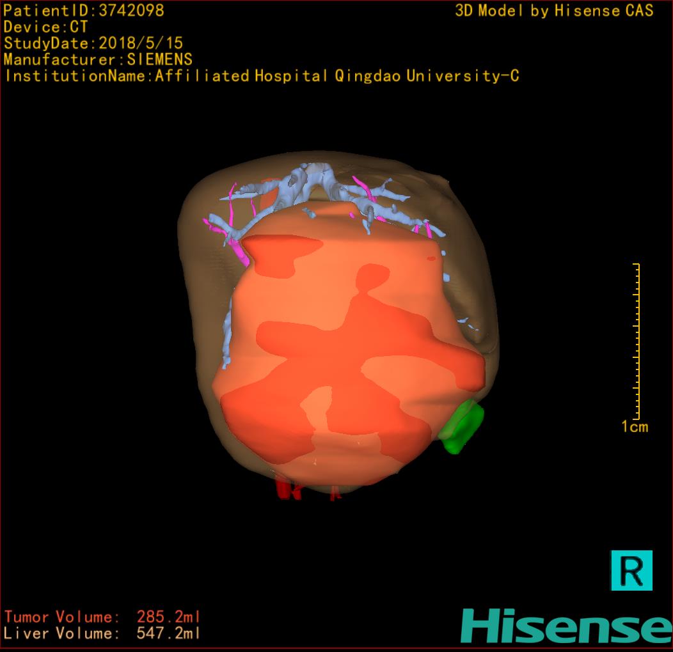Click the 285.2ml tumor volume value
Screen dimensions: 673x652
(x=168, y=617)
